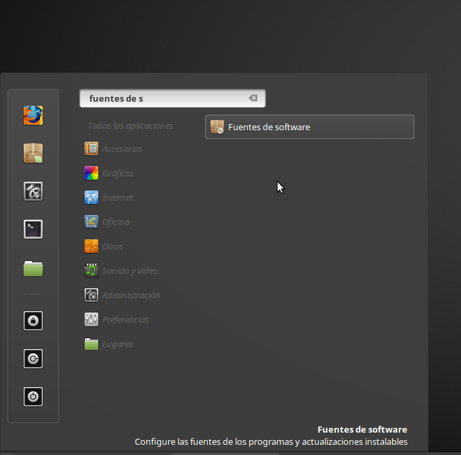The image size is (461, 455).
Task: Open the Software Manager package icon
Action: pyautogui.click(x=33, y=153)
